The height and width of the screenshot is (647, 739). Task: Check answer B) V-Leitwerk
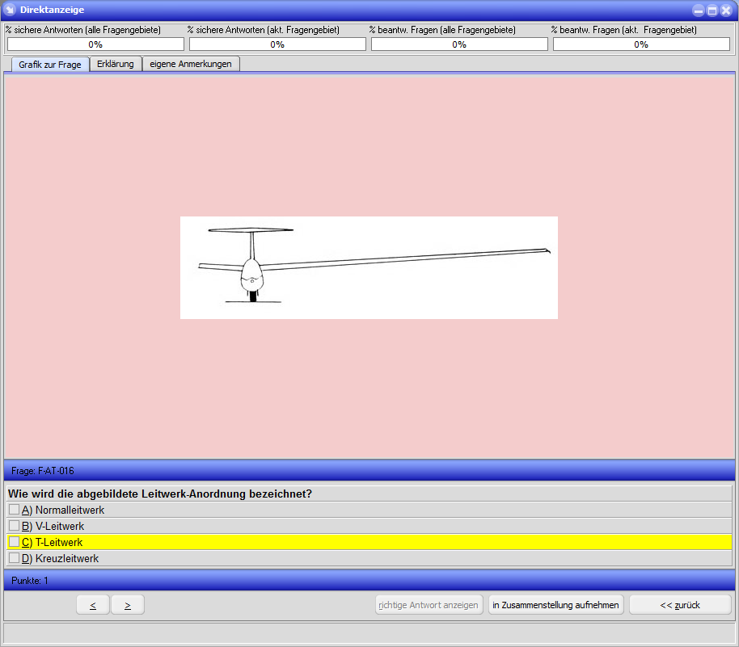pos(14,526)
